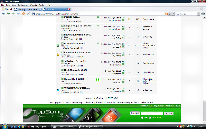Open the File menu
The image size is (206, 129).
pos(3,5)
